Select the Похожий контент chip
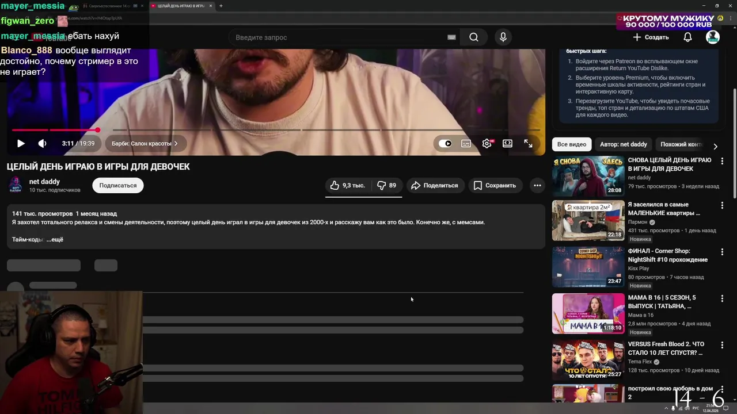This screenshot has width=737, height=414. coord(682,144)
